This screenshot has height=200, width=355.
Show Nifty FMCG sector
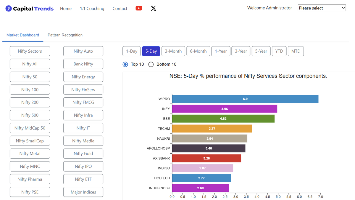point(83,102)
